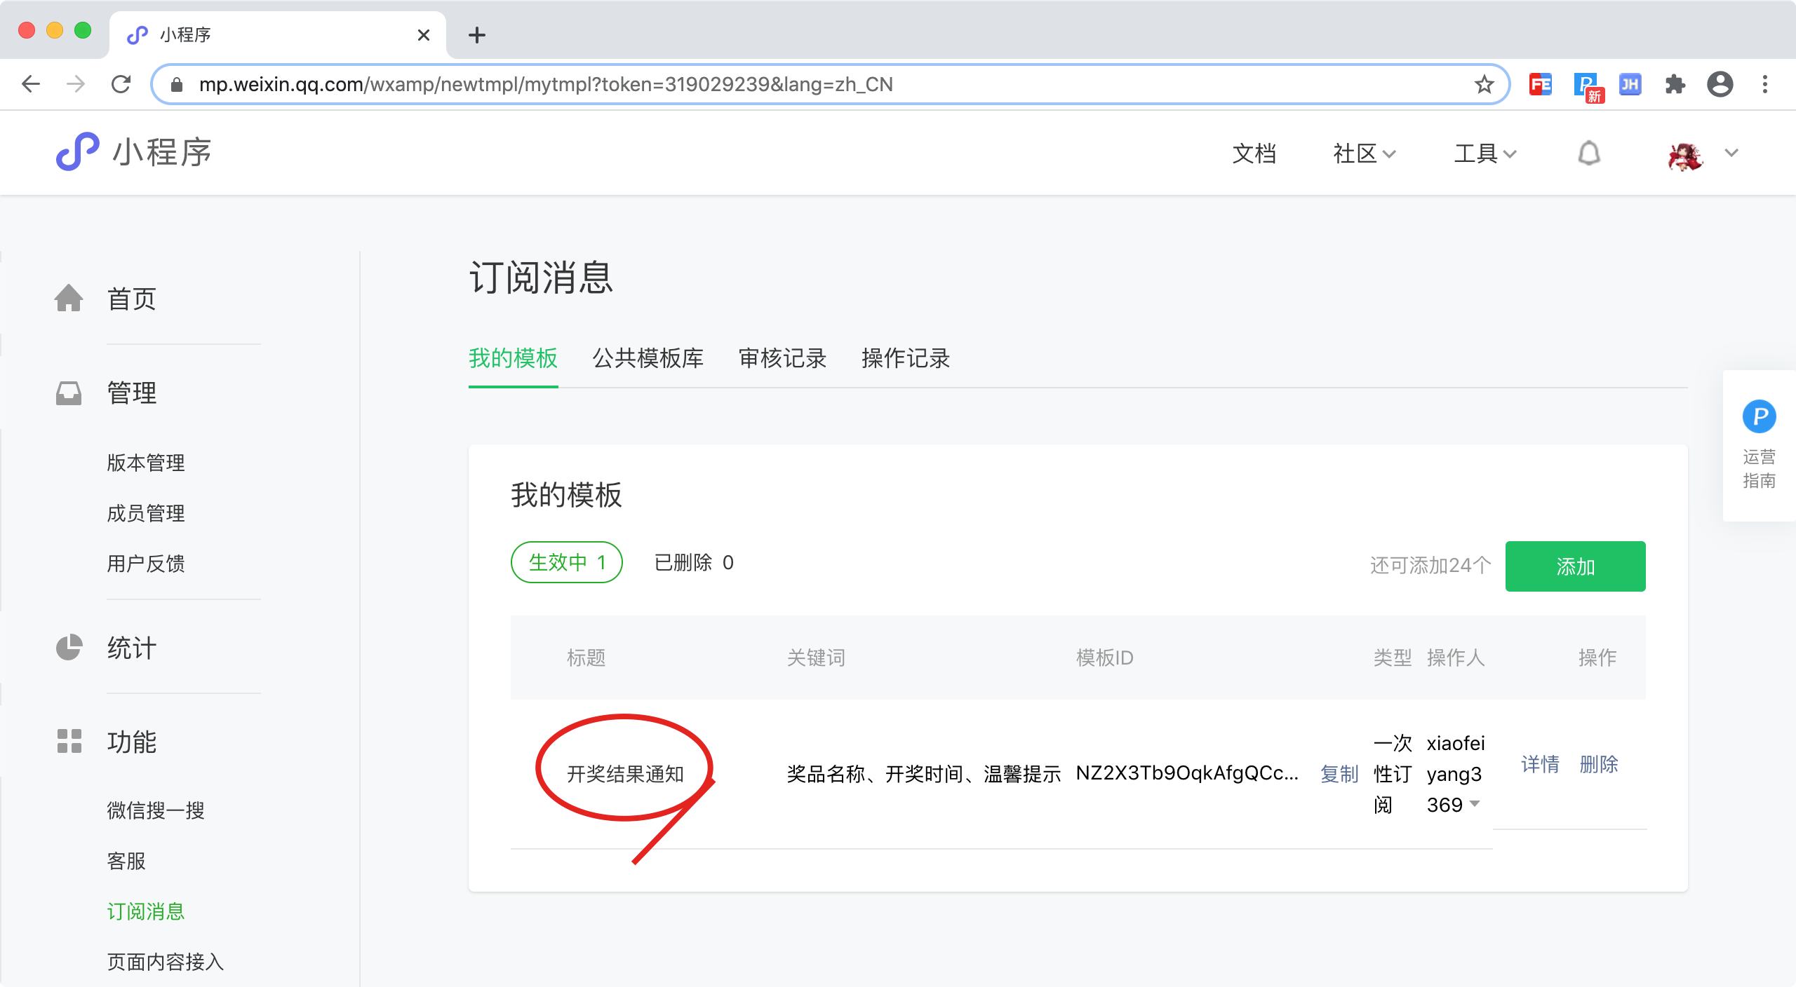This screenshot has width=1796, height=987.
Task: Click the FE extension icon
Action: point(1541,85)
